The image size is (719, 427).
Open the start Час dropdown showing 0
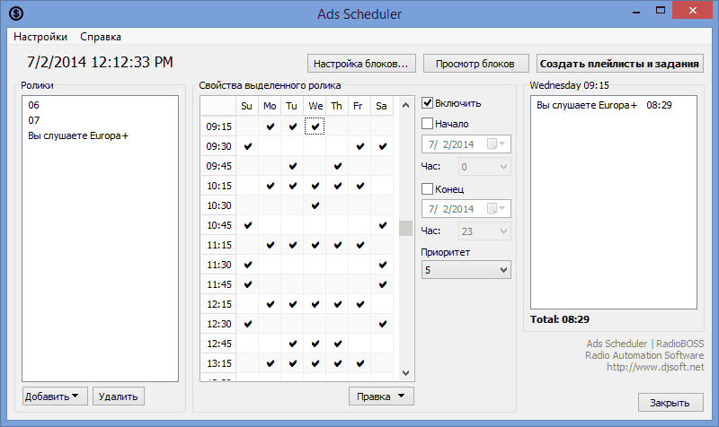(x=484, y=167)
